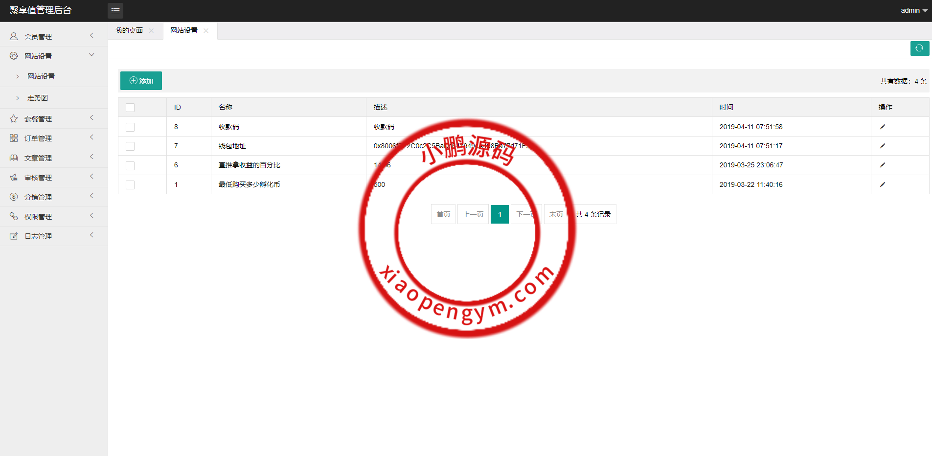Tick the checkbox for row ID 8
The image size is (932, 456).
click(130, 127)
